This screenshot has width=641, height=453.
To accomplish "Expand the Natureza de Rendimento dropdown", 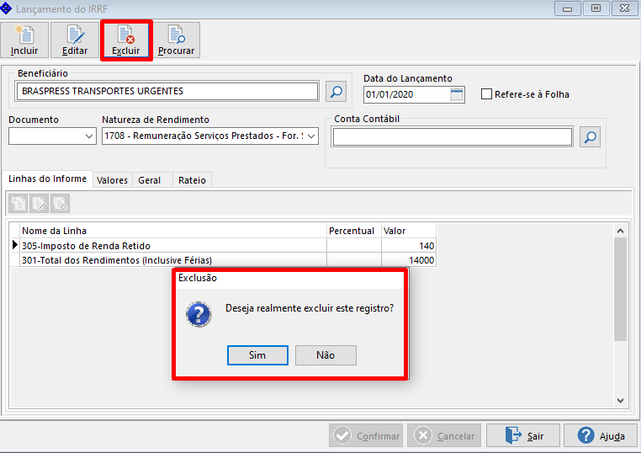I will 311,136.
